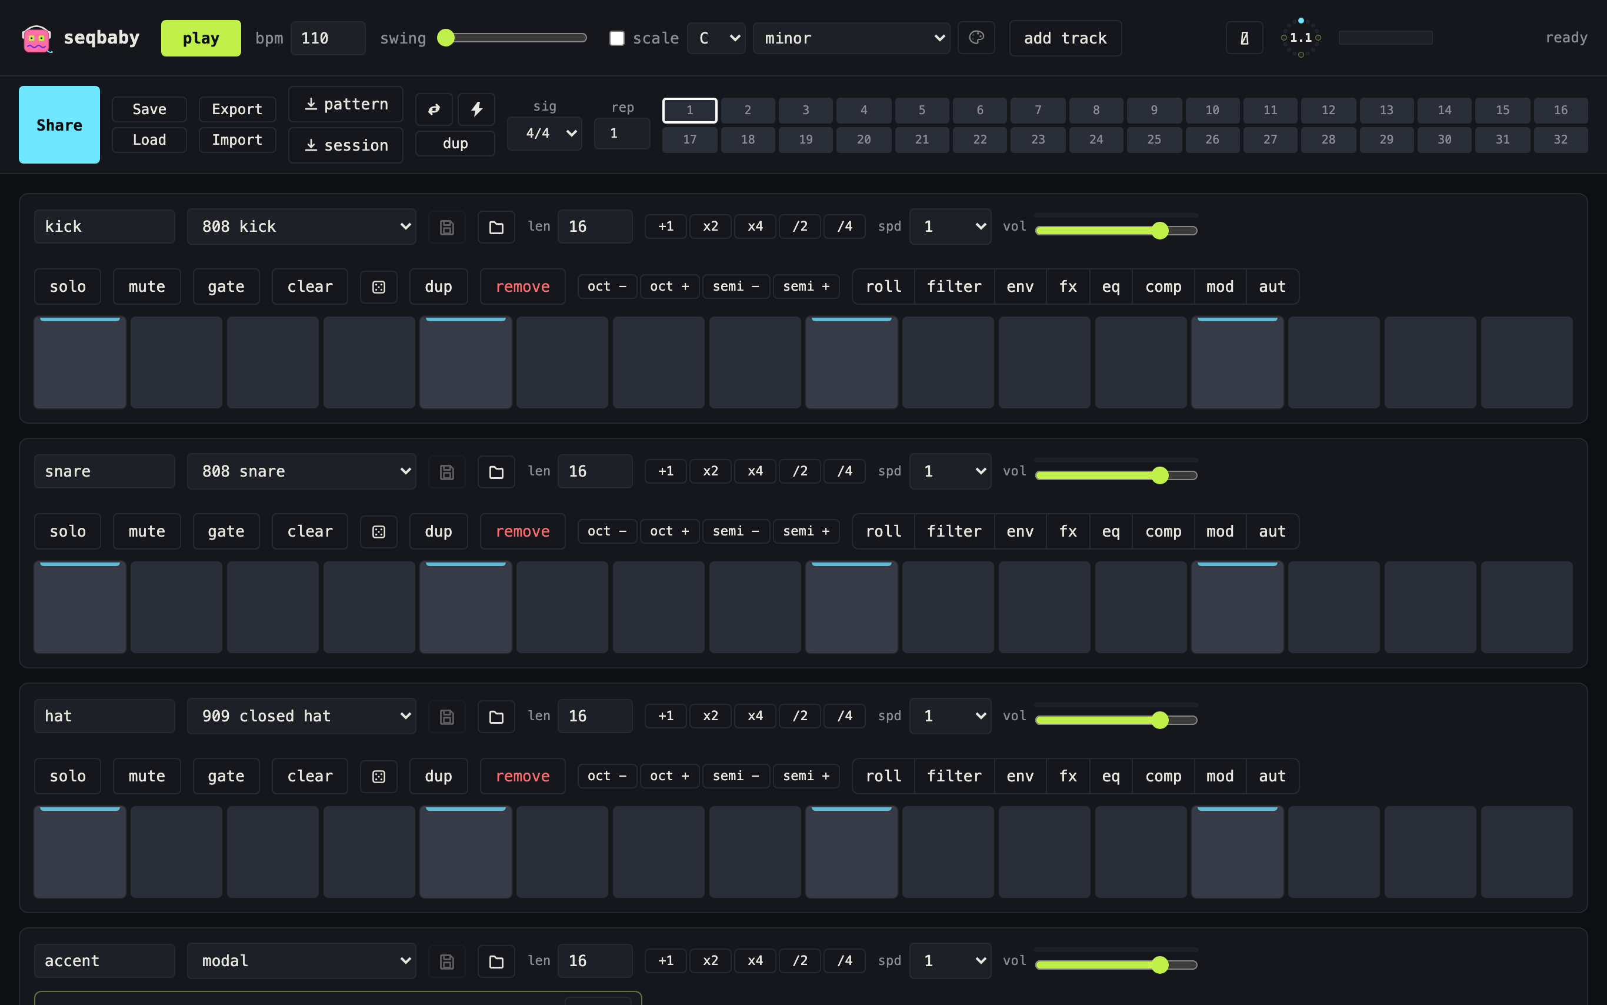Mute the snare track
1607x1005 pixels.
pyautogui.click(x=147, y=531)
